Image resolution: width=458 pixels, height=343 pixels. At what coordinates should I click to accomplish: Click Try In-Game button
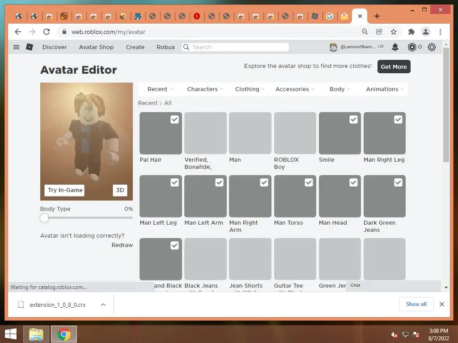point(64,190)
